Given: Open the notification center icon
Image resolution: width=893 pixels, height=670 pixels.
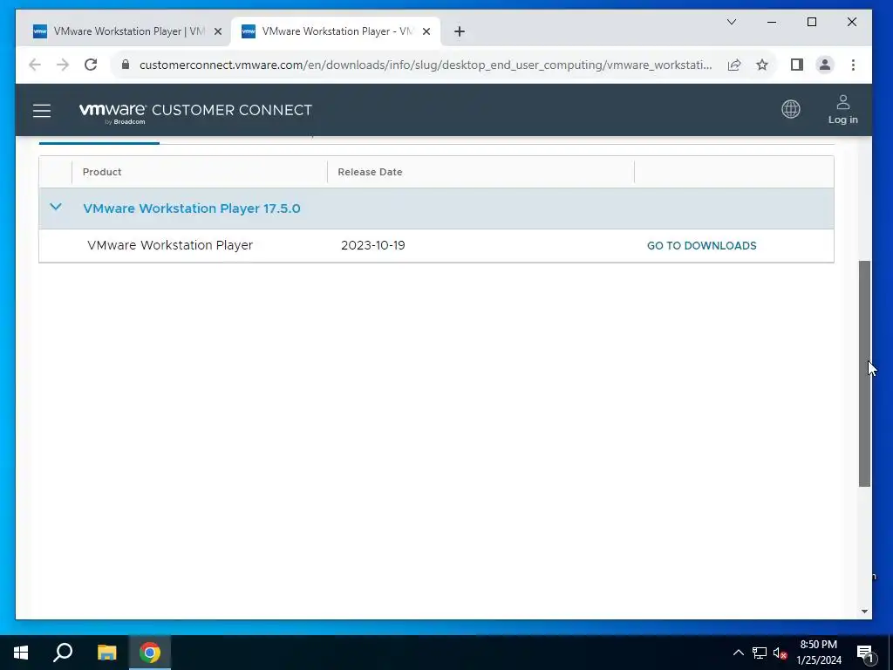Looking at the screenshot, I should pos(865,653).
